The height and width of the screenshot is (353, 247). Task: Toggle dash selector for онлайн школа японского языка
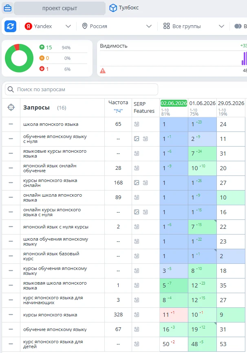pyautogui.click(x=11, y=197)
